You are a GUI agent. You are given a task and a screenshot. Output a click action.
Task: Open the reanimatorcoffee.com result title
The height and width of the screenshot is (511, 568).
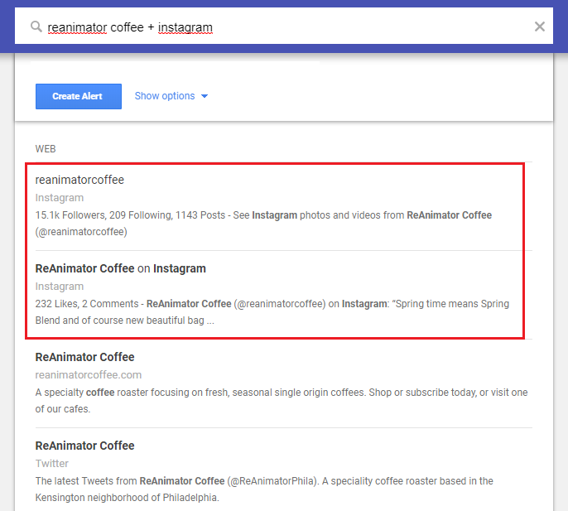point(84,357)
